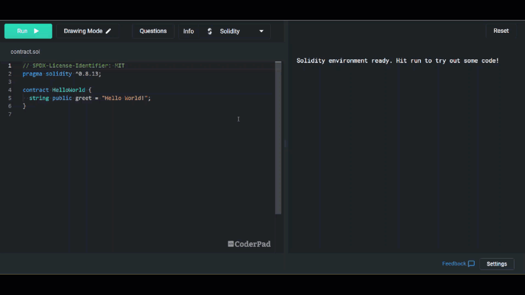Click the "Hello World!" string literal
Screen dimensions: 525x295
[x=125, y=98]
